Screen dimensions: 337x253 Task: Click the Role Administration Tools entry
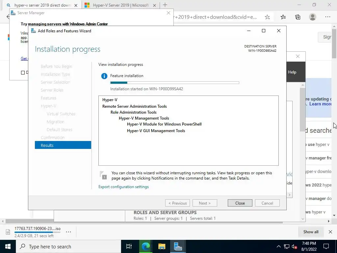[134, 112]
